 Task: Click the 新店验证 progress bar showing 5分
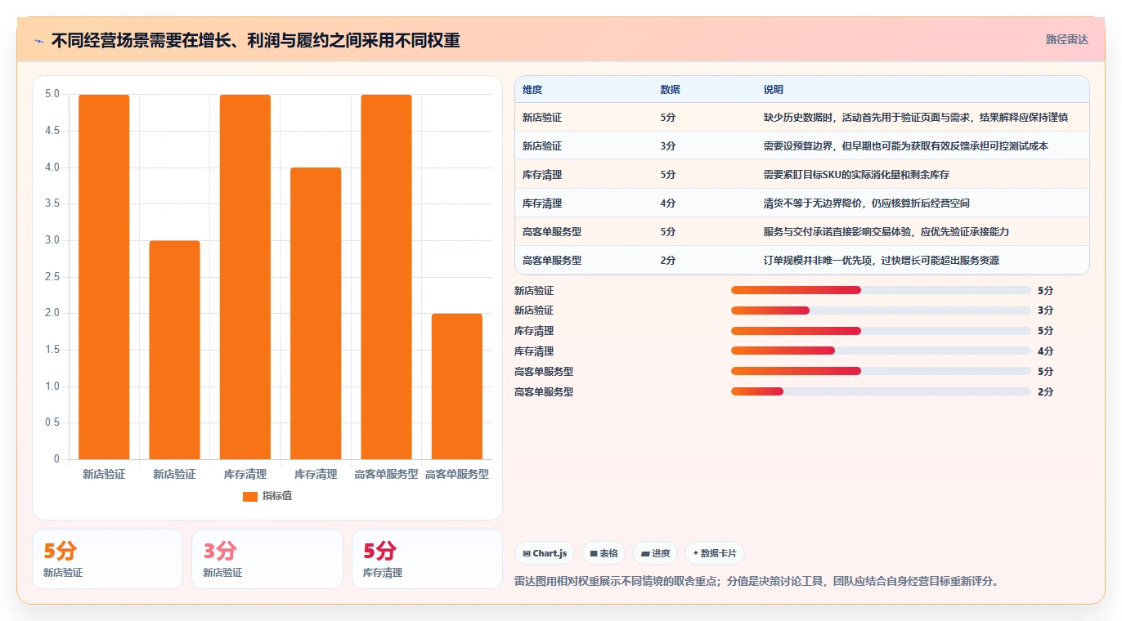[881, 290]
